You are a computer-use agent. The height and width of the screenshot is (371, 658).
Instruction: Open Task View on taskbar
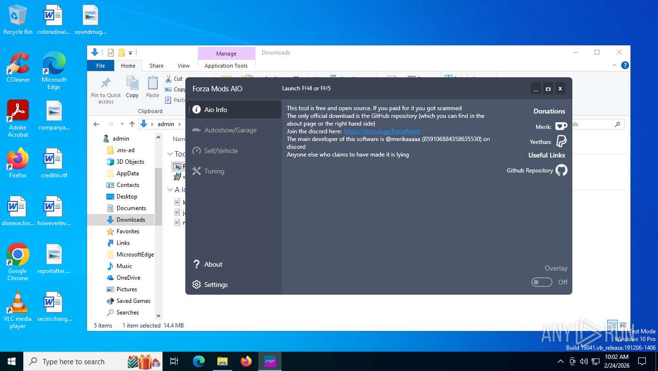(x=174, y=361)
